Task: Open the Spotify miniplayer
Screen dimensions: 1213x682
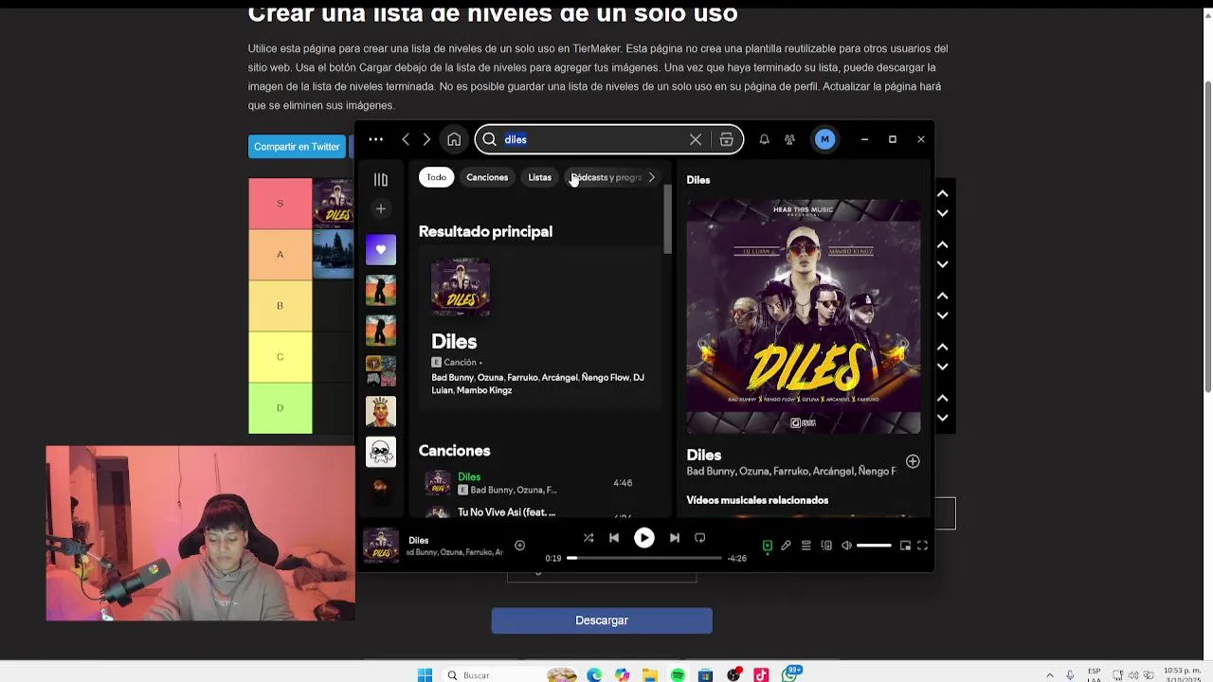Action: point(905,546)
